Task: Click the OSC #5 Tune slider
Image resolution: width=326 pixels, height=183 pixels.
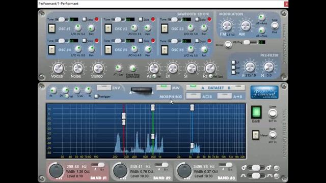Action: [x=118, y=41]
